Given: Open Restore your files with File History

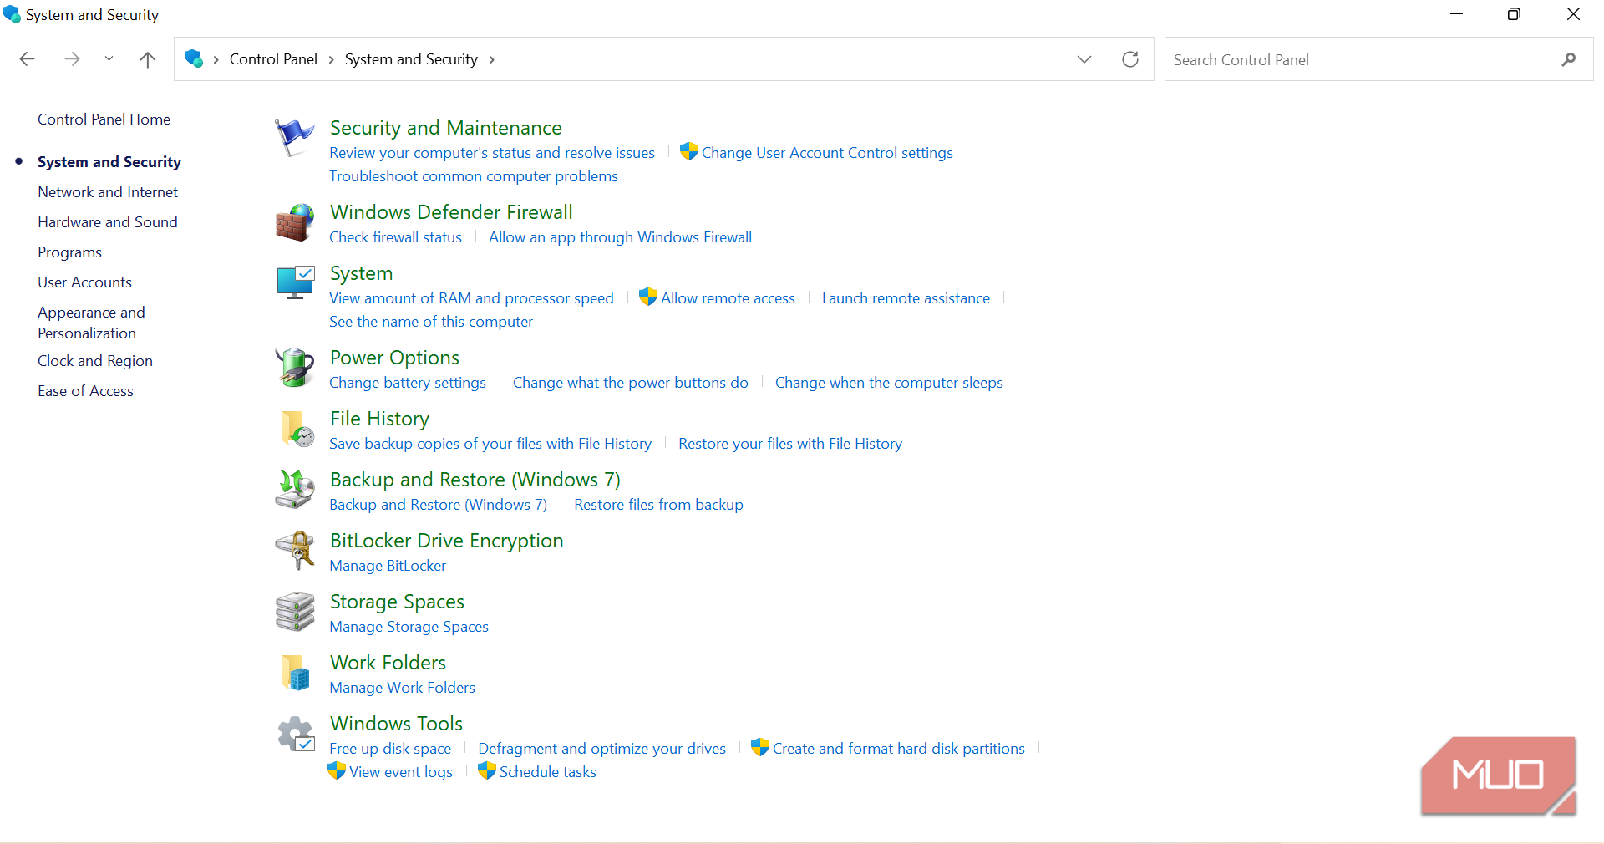Looking at the screenshot, I should tap(790, 444).
